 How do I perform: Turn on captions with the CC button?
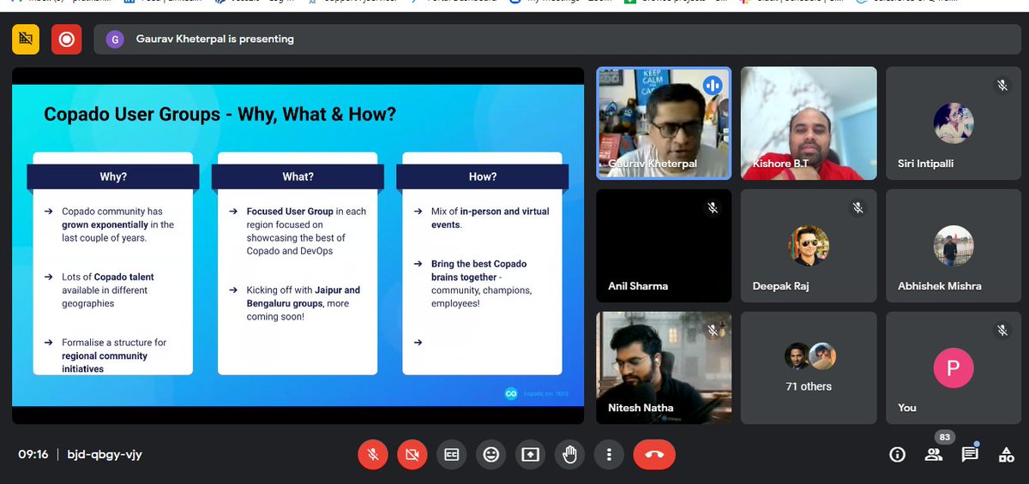pos(452,455)
